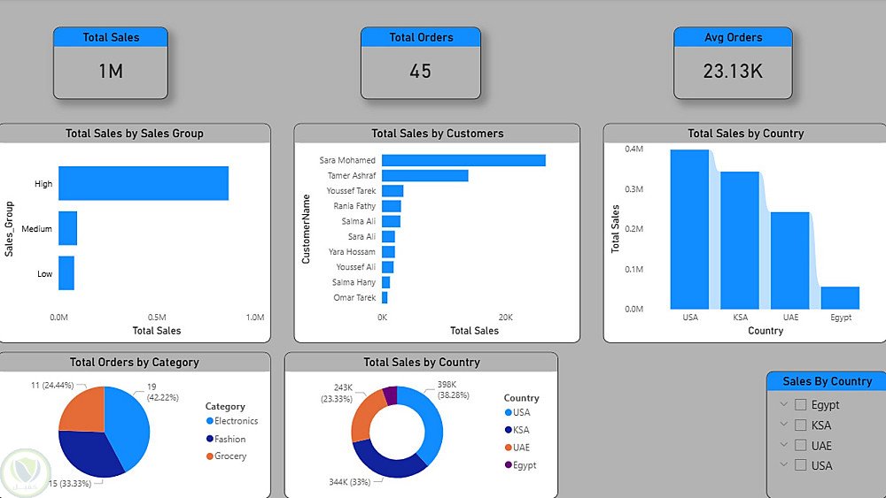Click the 'Total Sales by Customers' title
Image resolution: width=886 pixels, height=498 pixels.
(438, 133)
